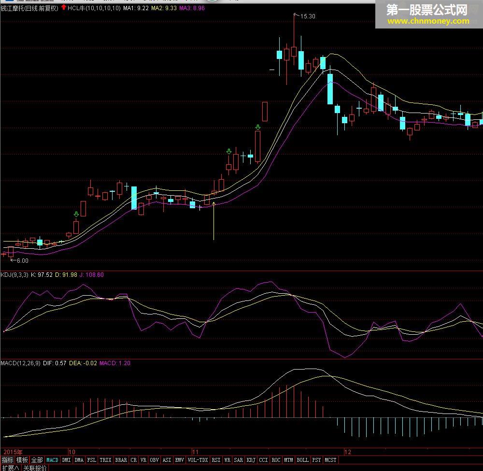
Task: Click the 指标 (indicators) button
Action: point(7,460)
